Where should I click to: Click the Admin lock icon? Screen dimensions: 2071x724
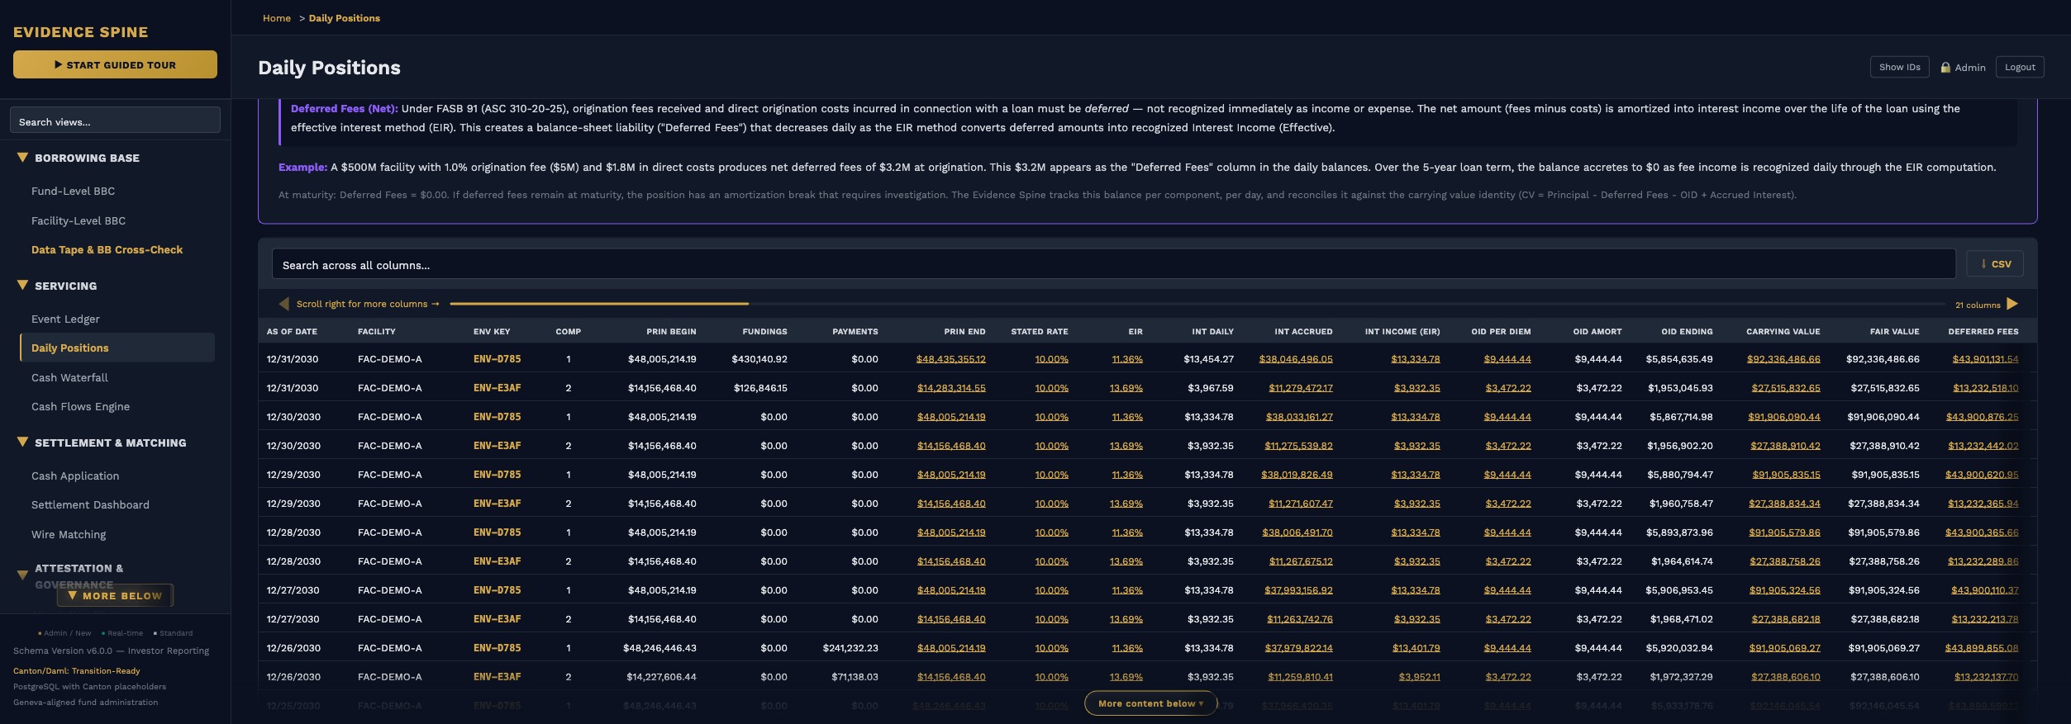1945,68
